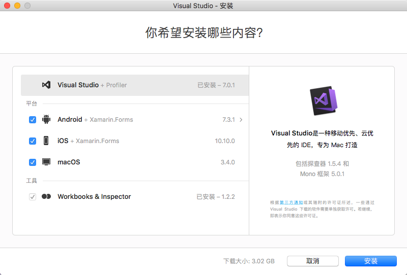Select the iOS + Xamarin.Forms label
This screenshot has height=275, width=407.
tap(88, 141)
